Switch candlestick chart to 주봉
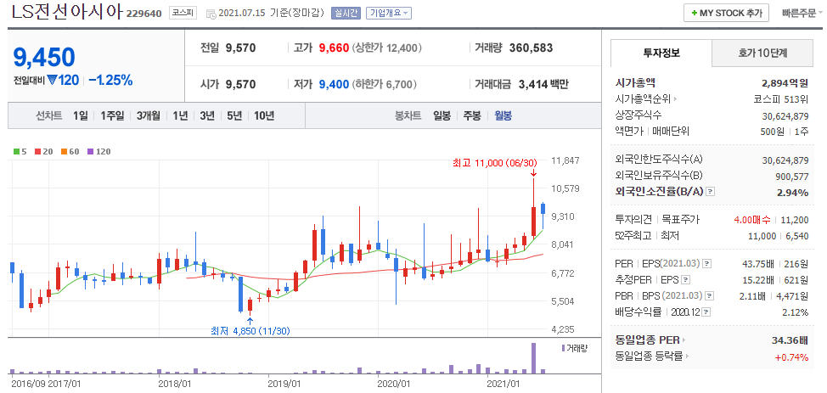Viewport: 827px width, 393px height. (x=472, y=115)
